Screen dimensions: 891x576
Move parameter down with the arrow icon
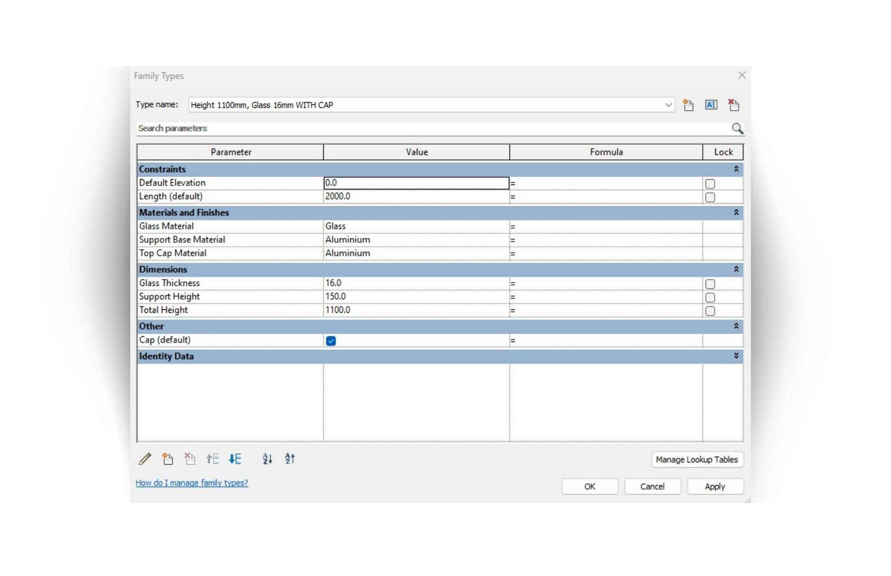coord(235,459)
